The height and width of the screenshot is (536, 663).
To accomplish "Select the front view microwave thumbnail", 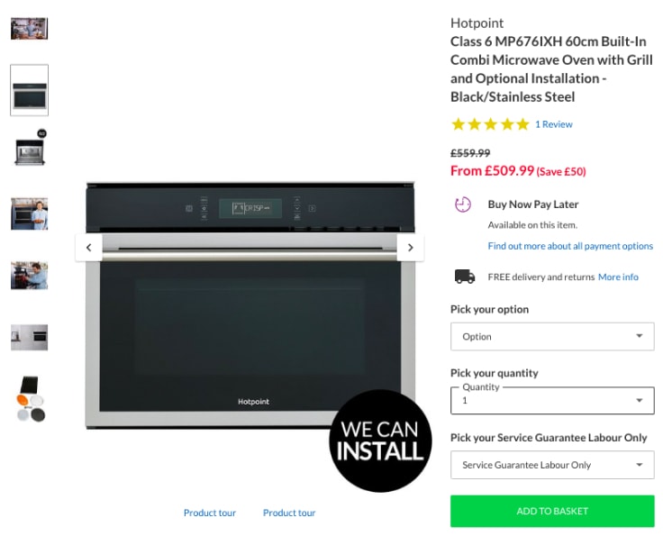I will pyautogui.click(x=29, y=90).
